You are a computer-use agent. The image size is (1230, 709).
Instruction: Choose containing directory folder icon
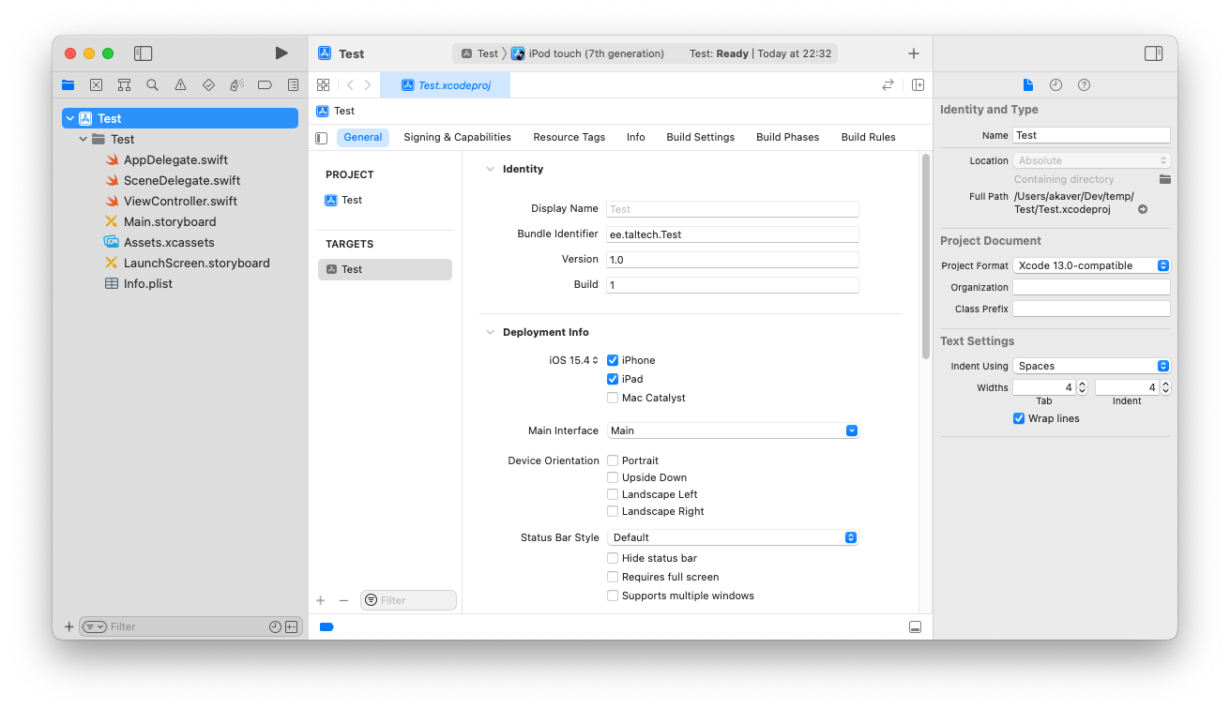coord(1164,179)
